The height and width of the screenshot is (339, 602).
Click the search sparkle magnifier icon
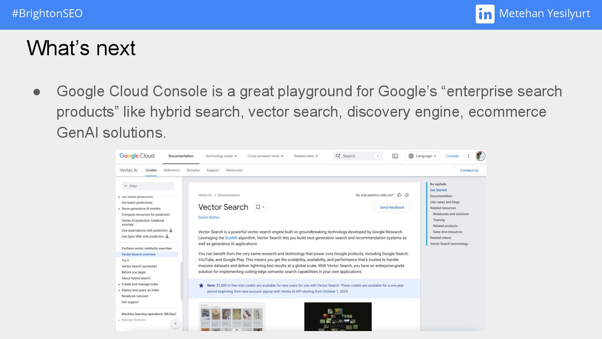click(338, 156)
